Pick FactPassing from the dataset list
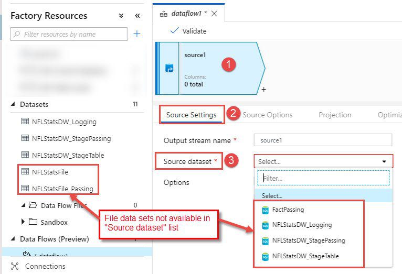The image size is (402, 274). coord(288,210)
